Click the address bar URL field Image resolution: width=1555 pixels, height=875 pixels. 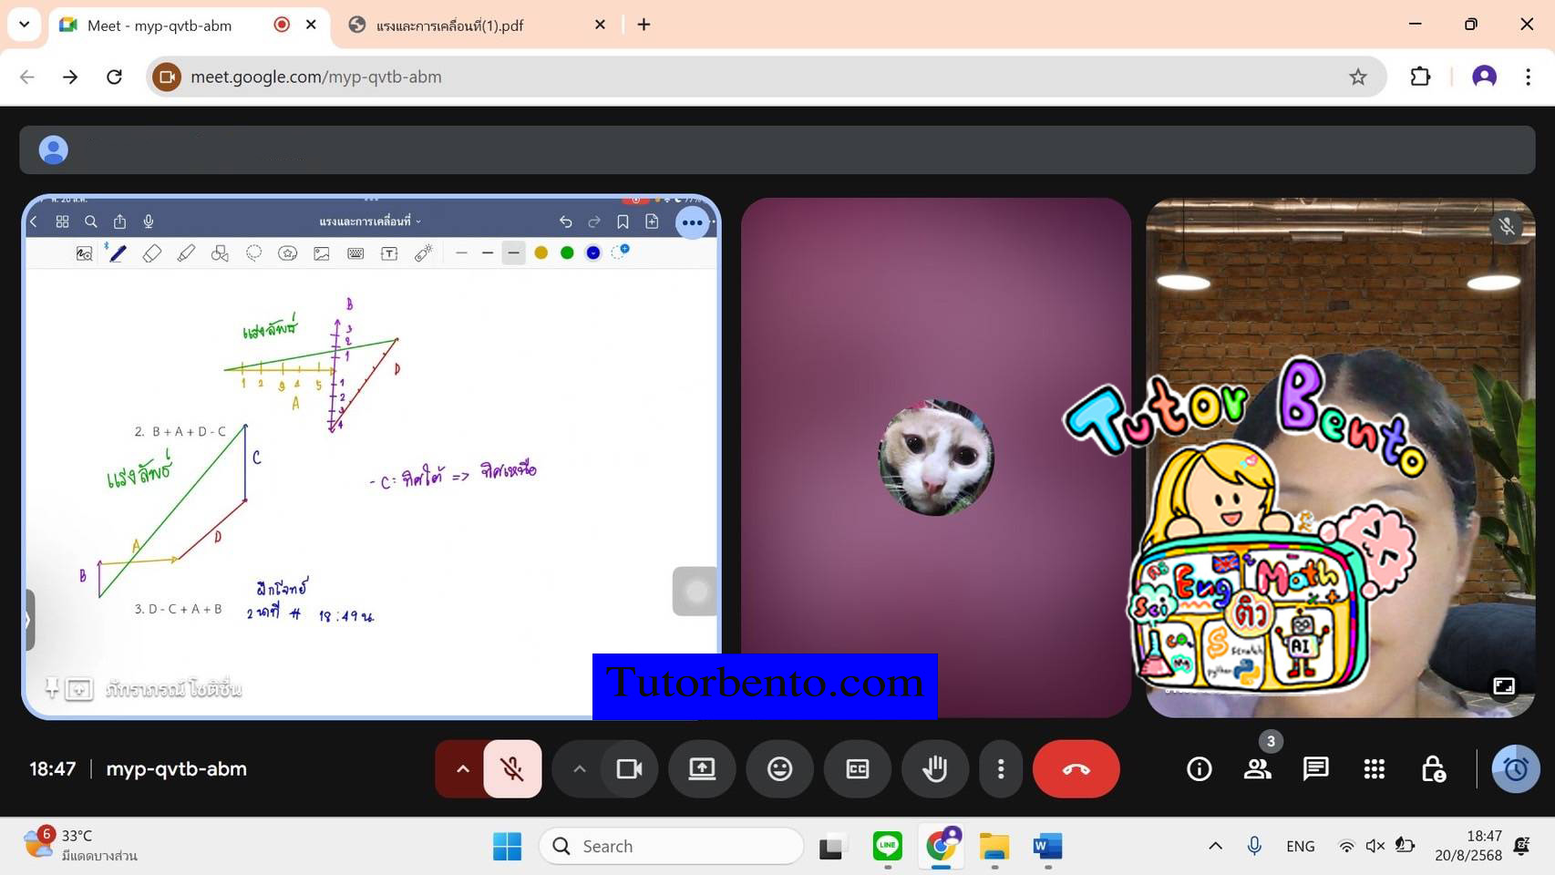coord(766,77)
